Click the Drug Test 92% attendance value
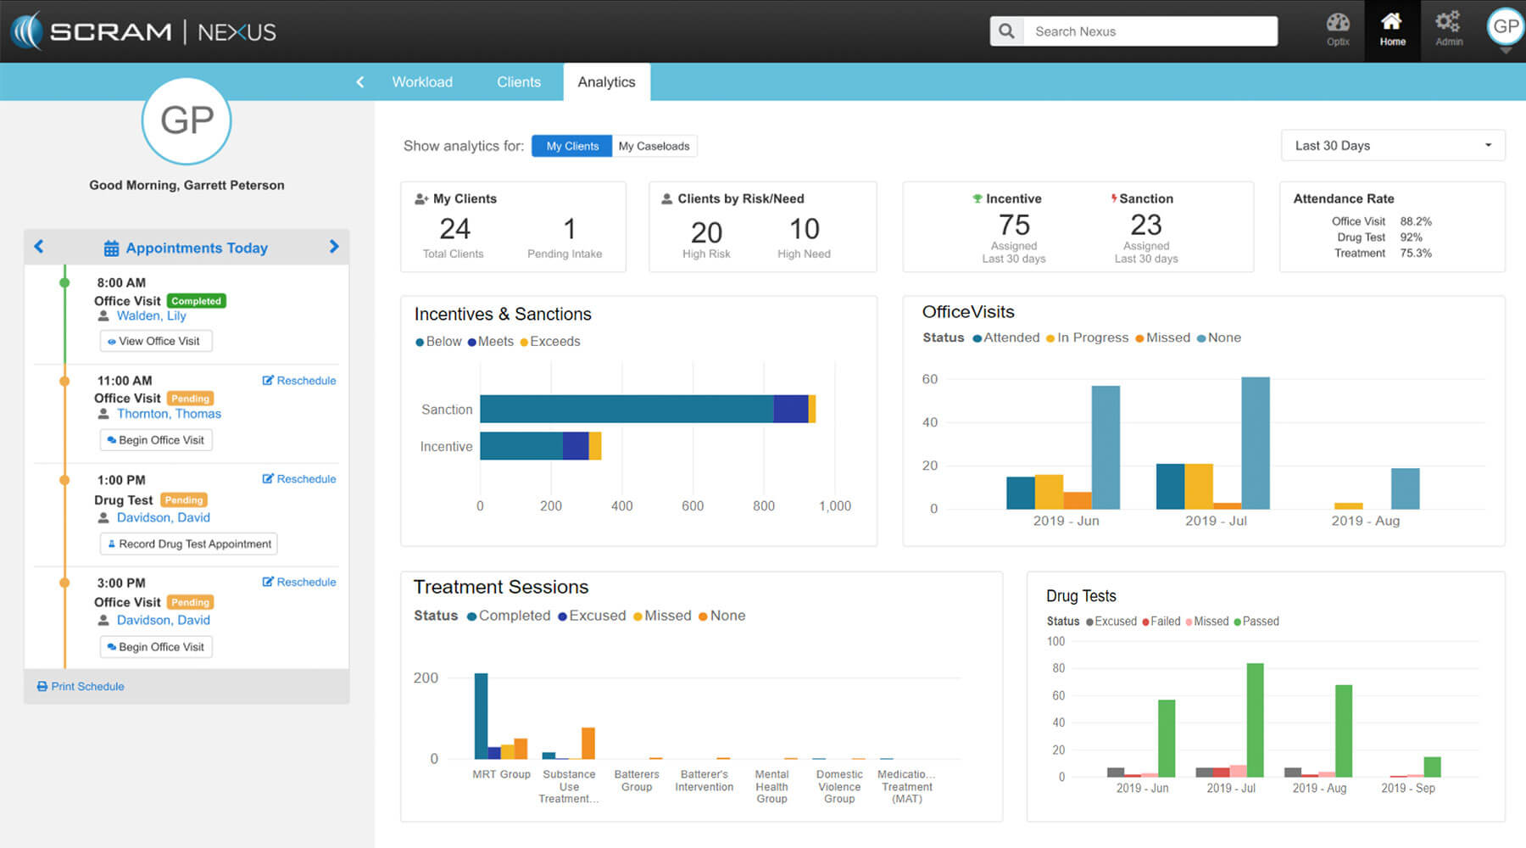Image resolution: width=1526 pixels, height=848 pixels. (1412, 237)
